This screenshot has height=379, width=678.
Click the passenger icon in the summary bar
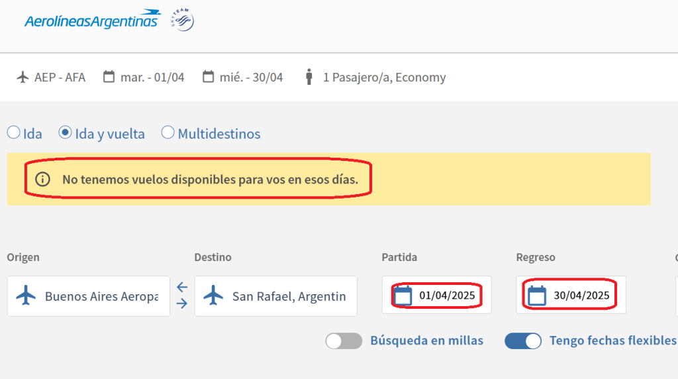pos(309,77)
